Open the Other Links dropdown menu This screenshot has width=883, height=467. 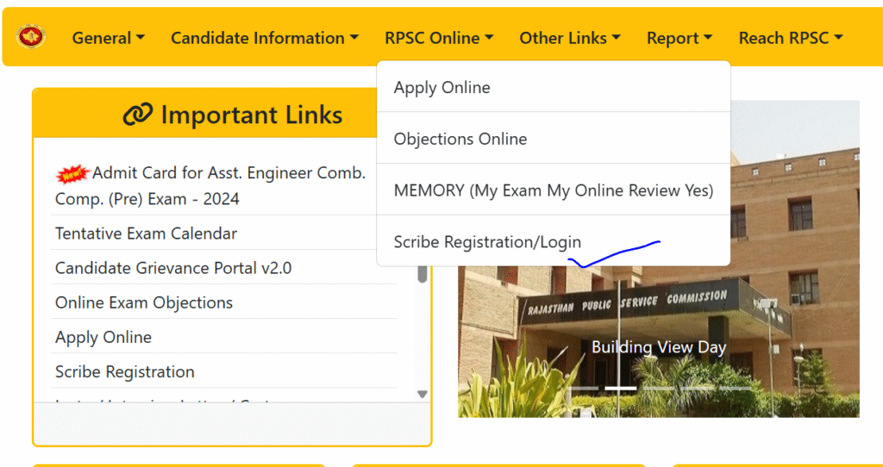click(x=569, y=38)
